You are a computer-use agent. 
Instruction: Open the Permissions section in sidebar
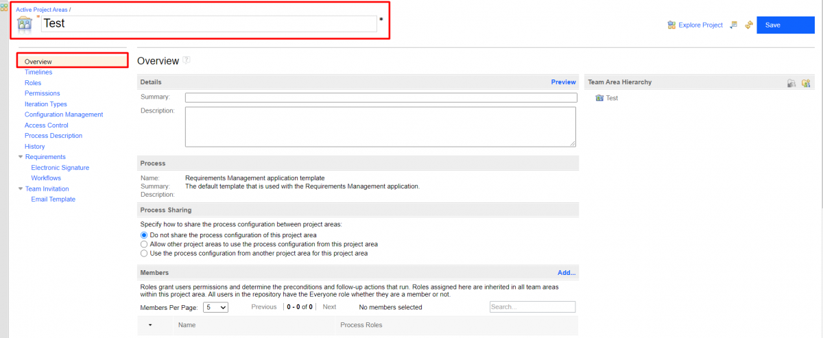tap(42, 93)
